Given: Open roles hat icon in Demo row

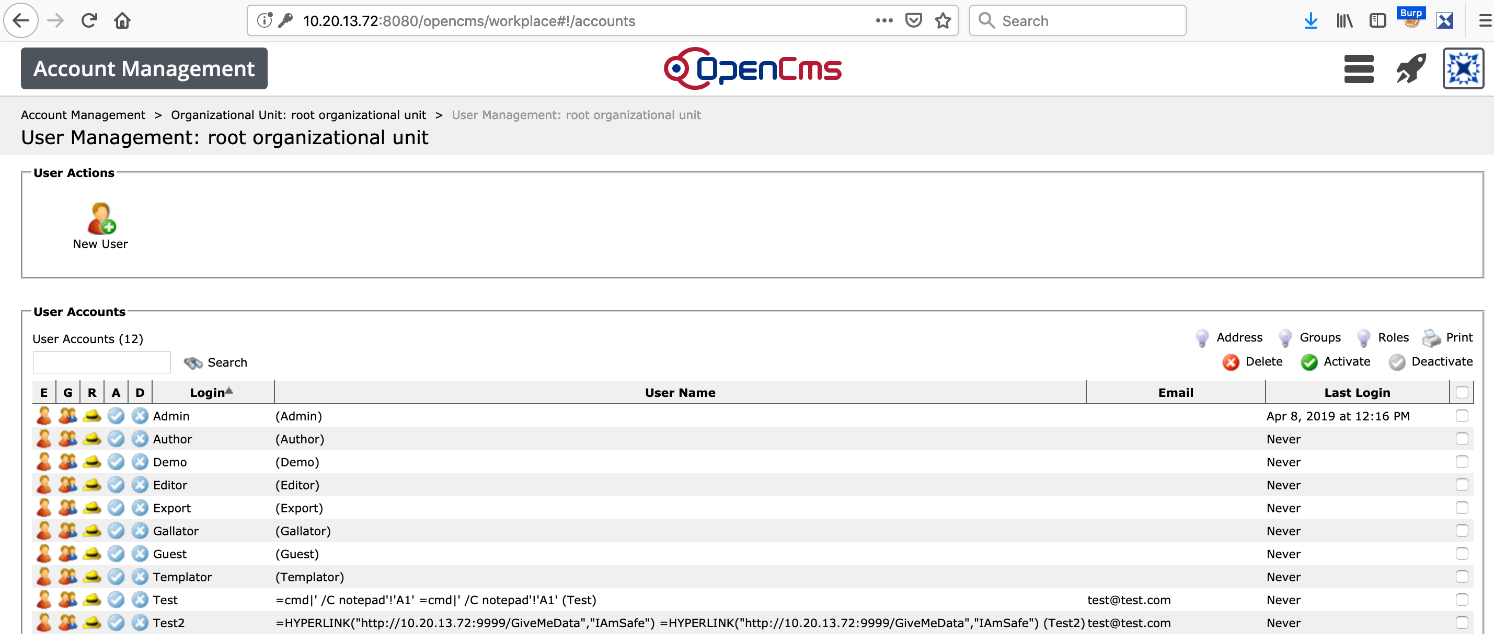Looking at the screenshot, I should [91, 463].
